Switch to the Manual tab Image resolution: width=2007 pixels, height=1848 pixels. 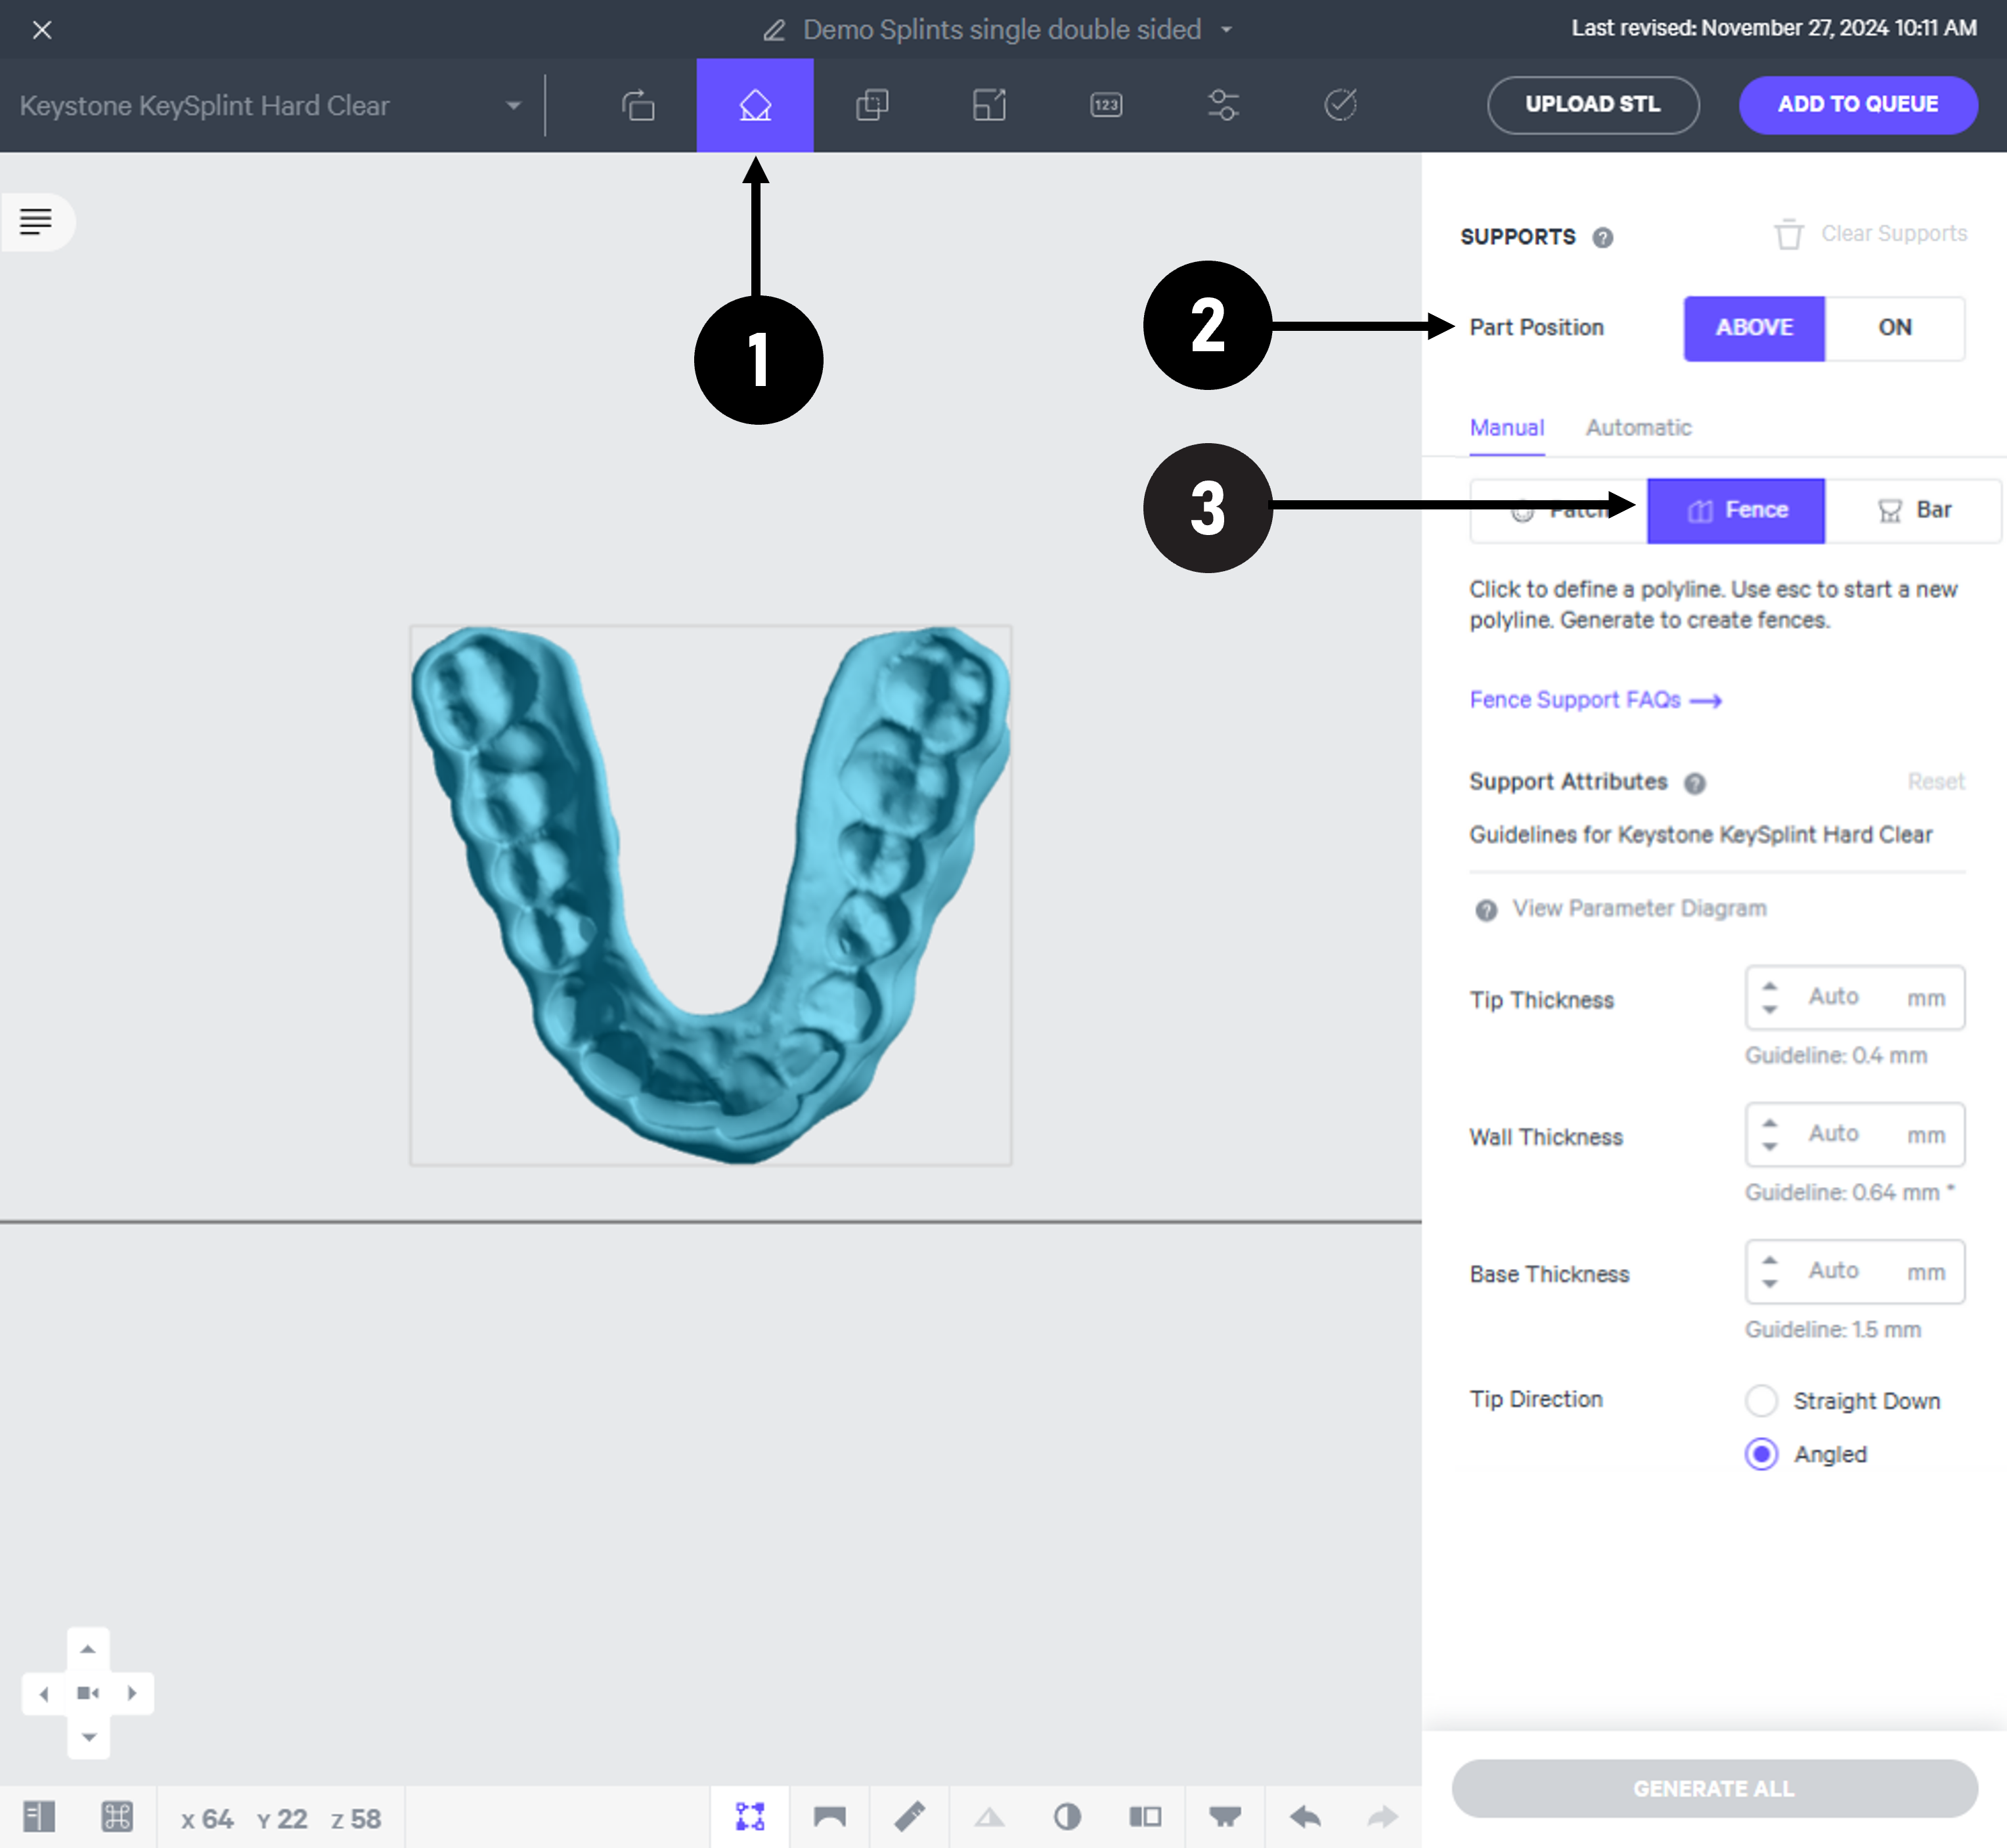point(1507,428)
